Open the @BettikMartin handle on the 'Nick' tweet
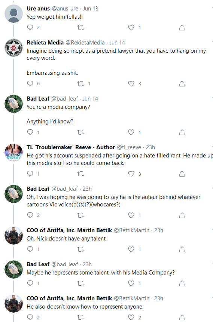The width and height of the screenshot is (213, 322). (132, 230)
